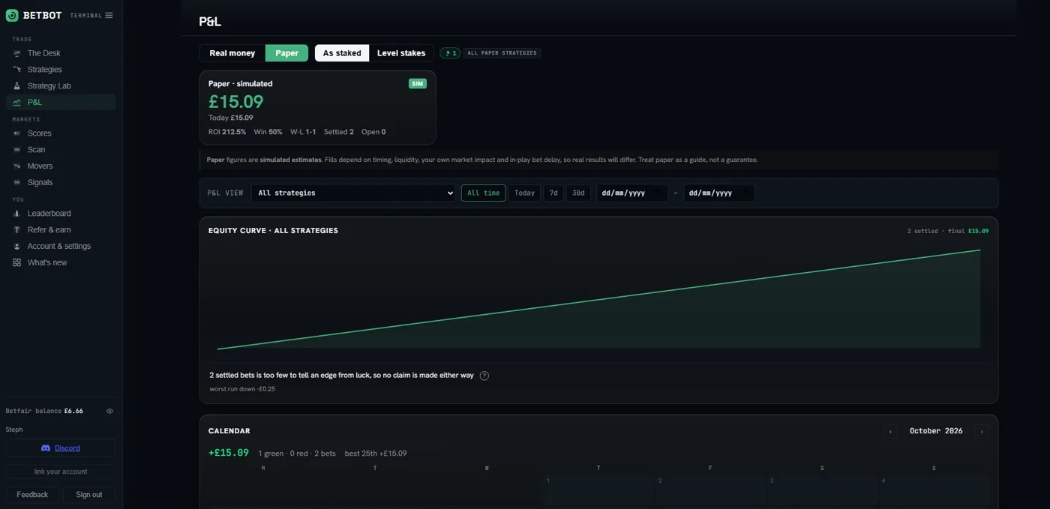Click the ALL PAPER STRATEGIES tag
1050x509 pixels.
click(x=502, y=53)
